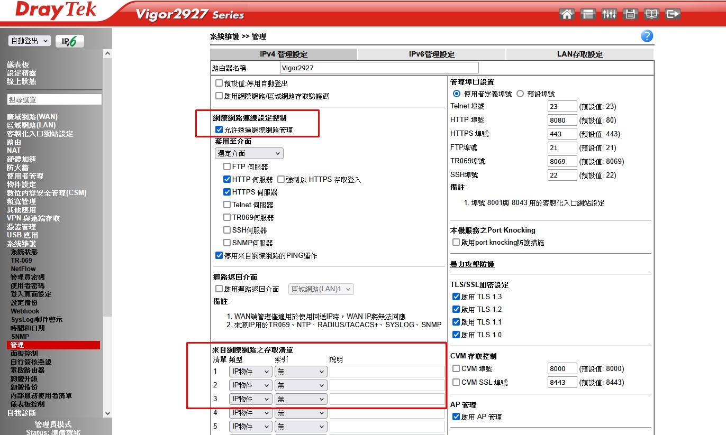Select the 預設埠號 radio button
Screen dimensions: 726x435
click(x=520, y=94)
